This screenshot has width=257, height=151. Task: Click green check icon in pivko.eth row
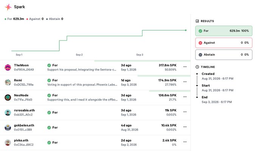coord(49,142)
